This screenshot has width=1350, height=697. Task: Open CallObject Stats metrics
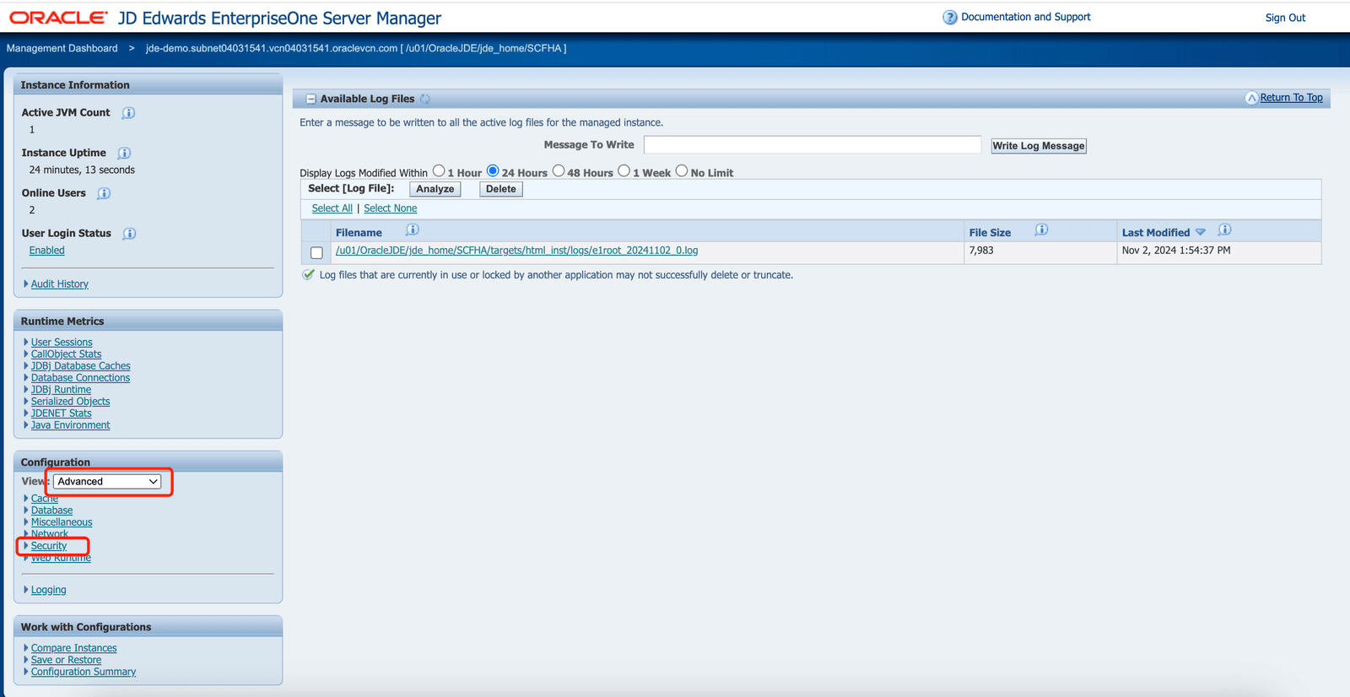click(x=66, y=354)
